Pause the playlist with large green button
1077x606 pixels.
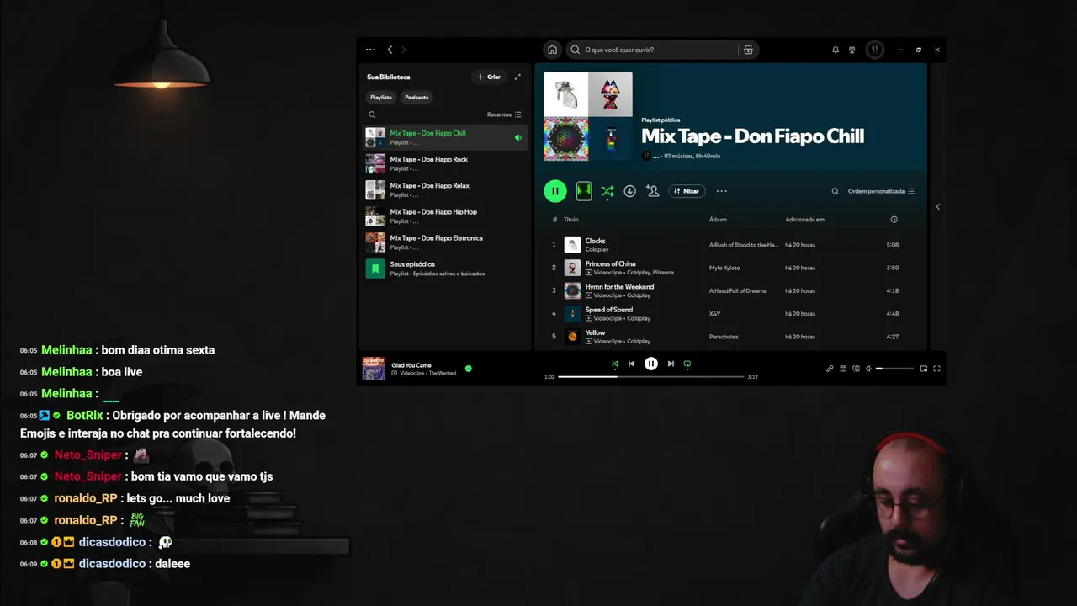tap(555, 191)
